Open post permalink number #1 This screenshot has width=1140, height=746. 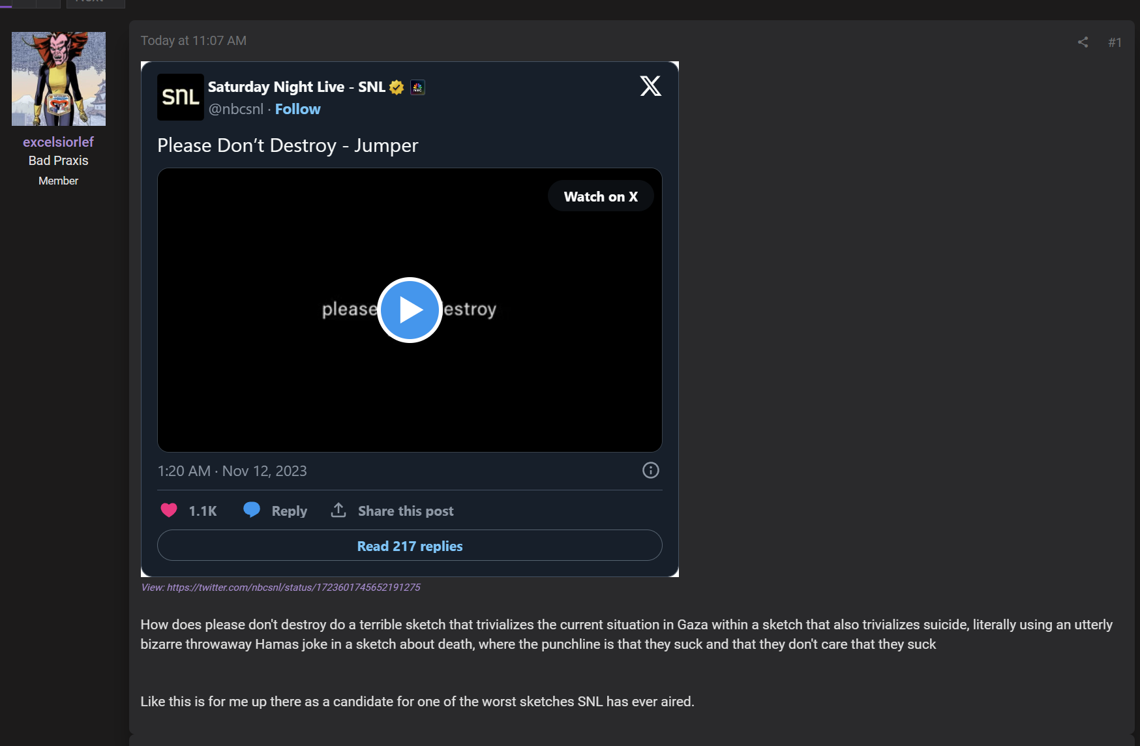pos(1115,42)
